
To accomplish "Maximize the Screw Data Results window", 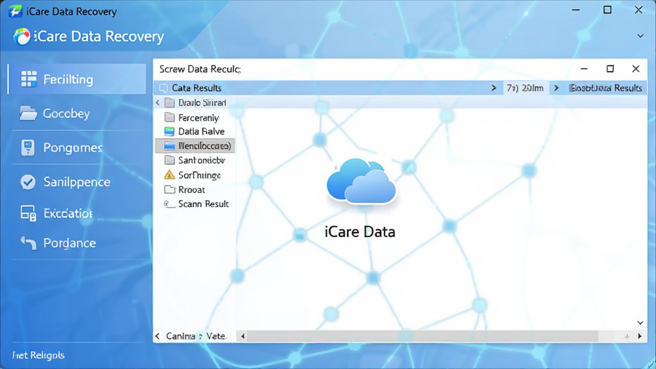I will pyautogui.click(x=610, y=69).
